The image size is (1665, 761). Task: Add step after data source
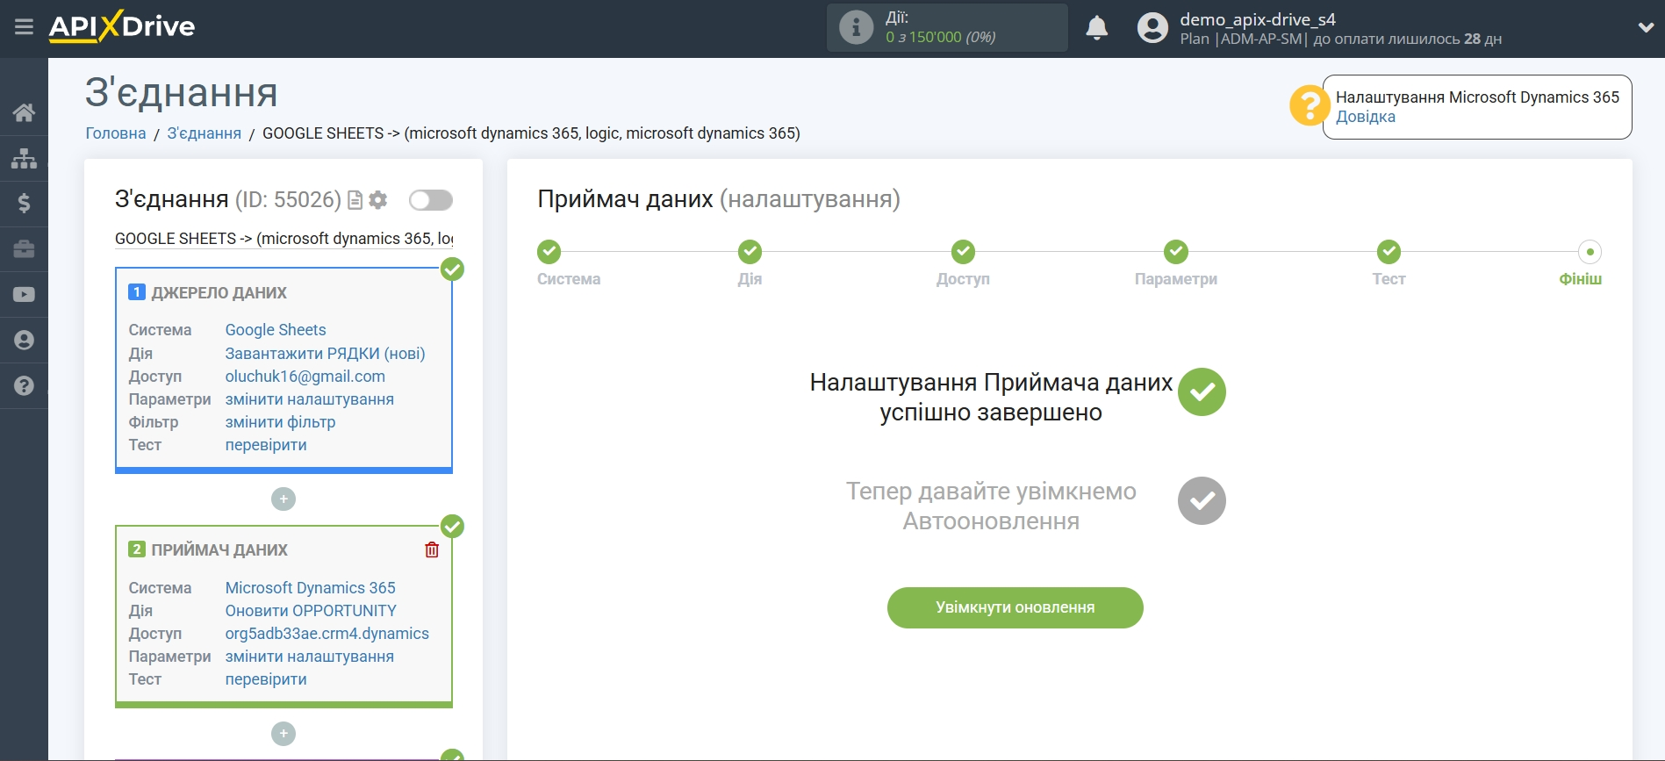tap(283, 499)
